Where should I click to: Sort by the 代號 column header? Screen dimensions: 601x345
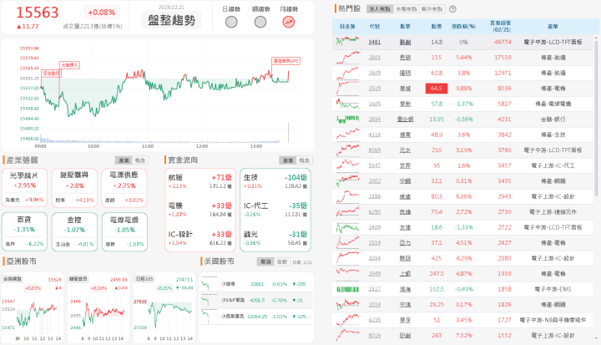tap(375, 27)
